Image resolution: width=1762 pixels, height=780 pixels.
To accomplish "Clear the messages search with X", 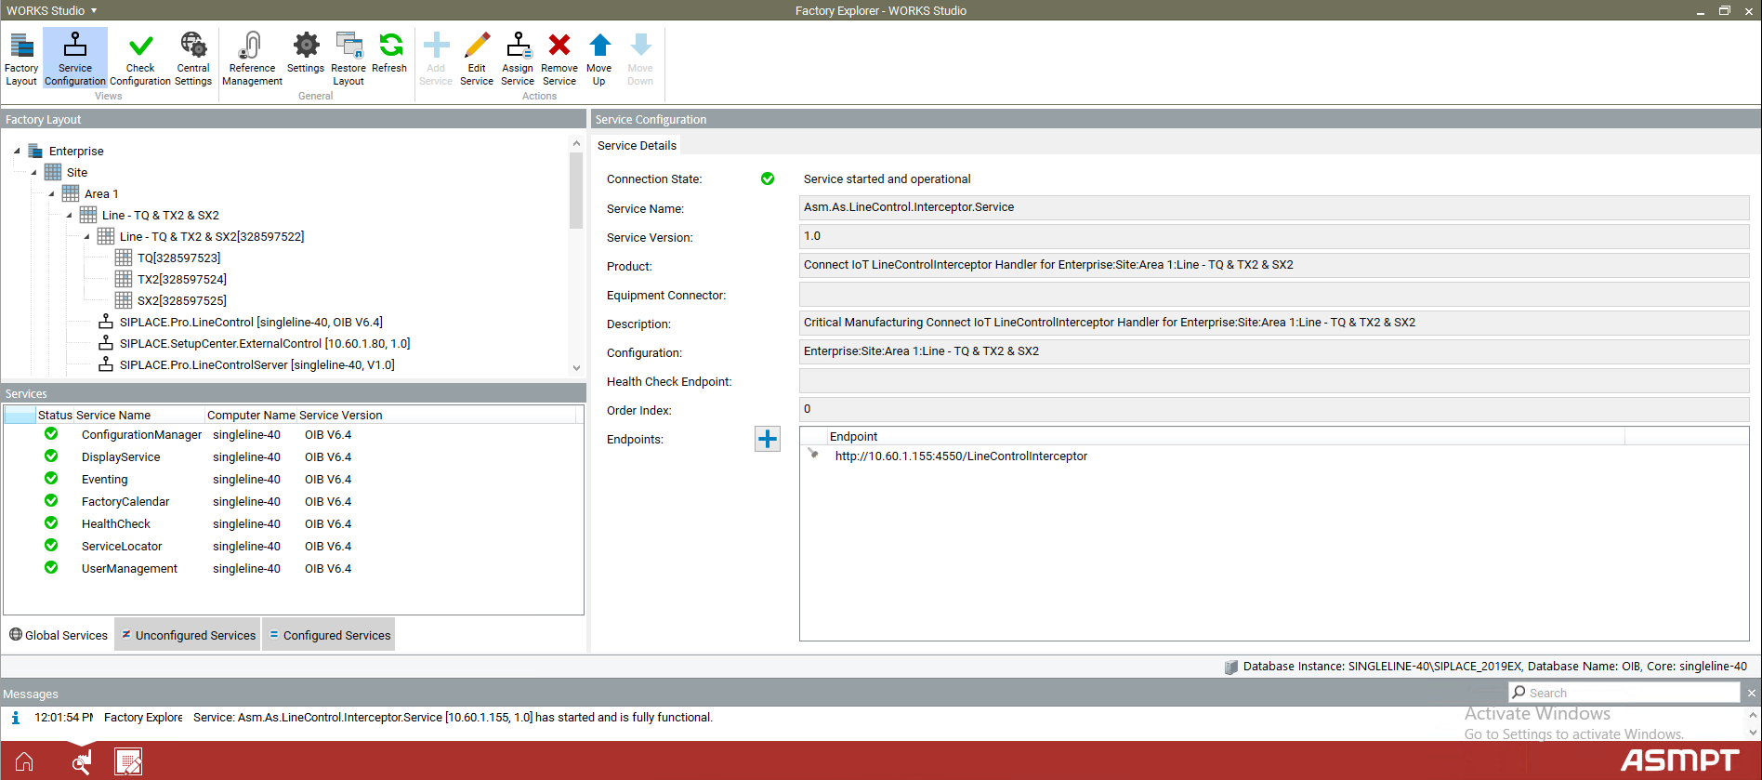I will [1751, 693].
